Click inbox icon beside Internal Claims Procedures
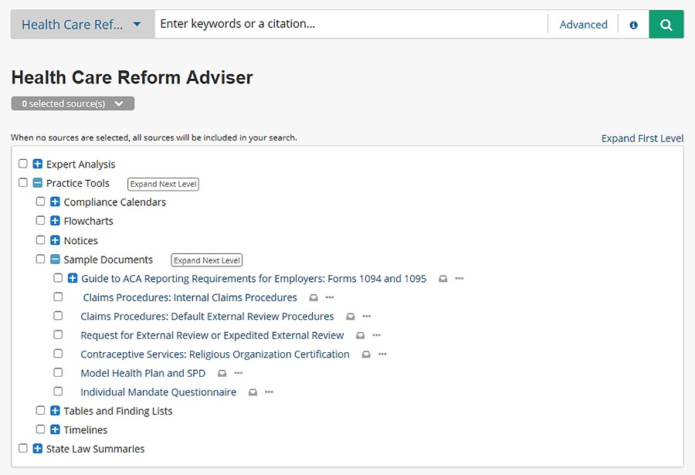The height and width of the screenshot is (475, 695). tap(314, 297)
